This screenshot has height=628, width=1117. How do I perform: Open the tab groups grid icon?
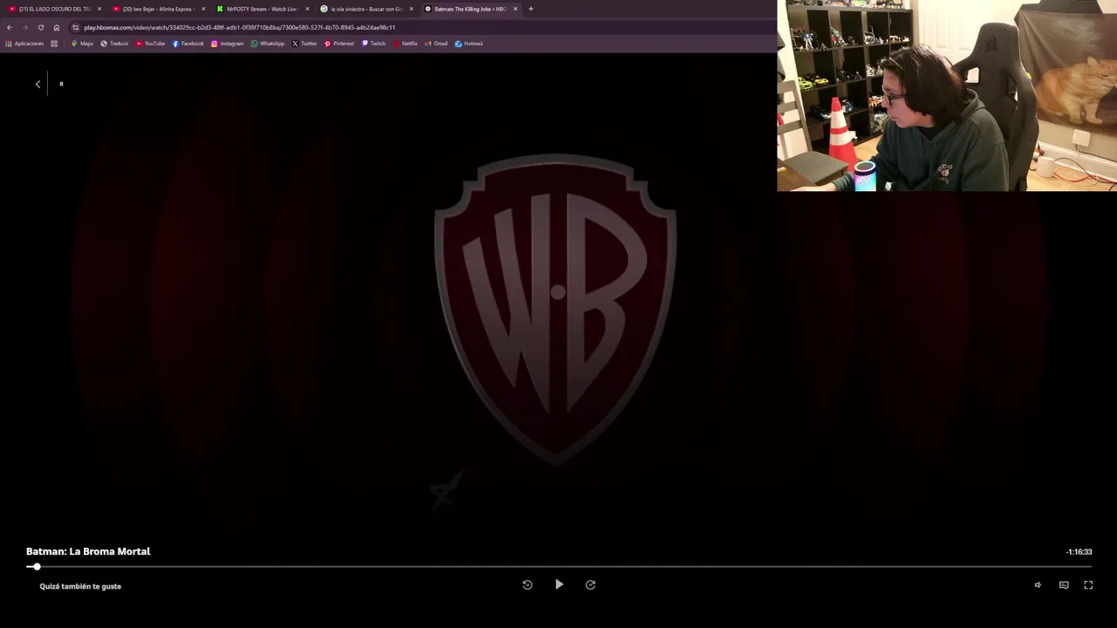(x=54, y=44)
